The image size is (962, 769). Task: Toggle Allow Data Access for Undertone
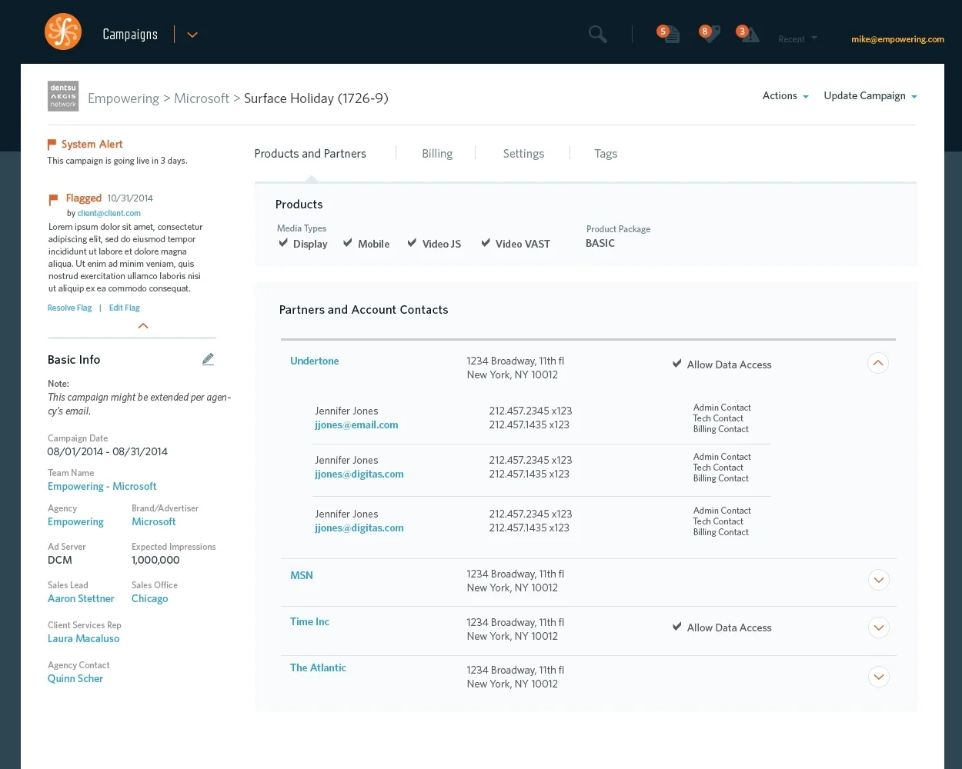[677, 363]
